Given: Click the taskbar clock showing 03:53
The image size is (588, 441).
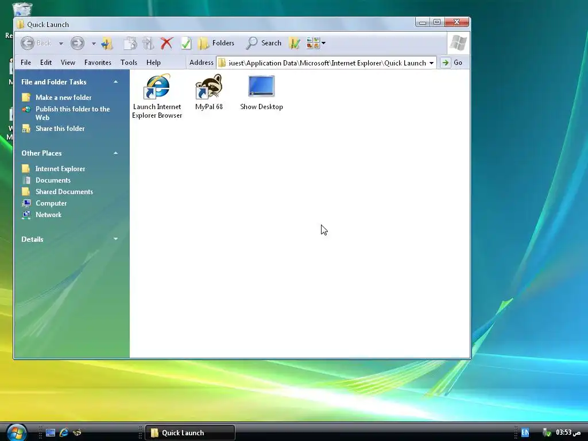Looking at the screenshot, I should pyautogui.click(x=568, y=433).
